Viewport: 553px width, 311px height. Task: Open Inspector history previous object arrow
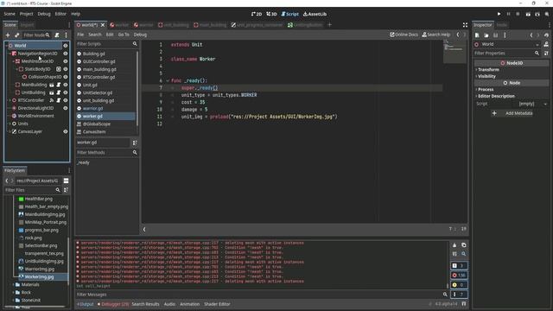[531, 35]
